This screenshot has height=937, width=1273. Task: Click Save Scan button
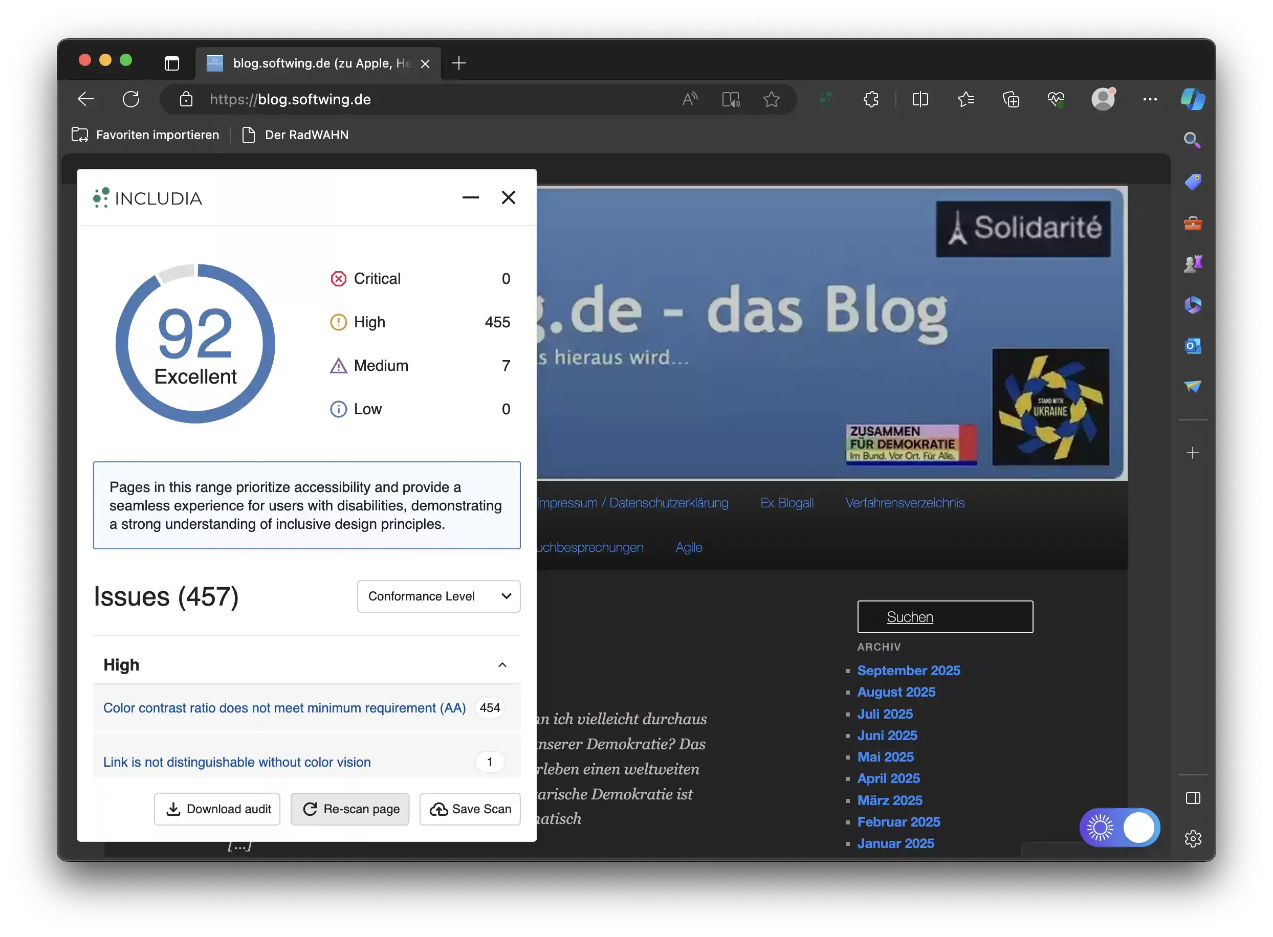pyautogui.click(x=470, y=809)
